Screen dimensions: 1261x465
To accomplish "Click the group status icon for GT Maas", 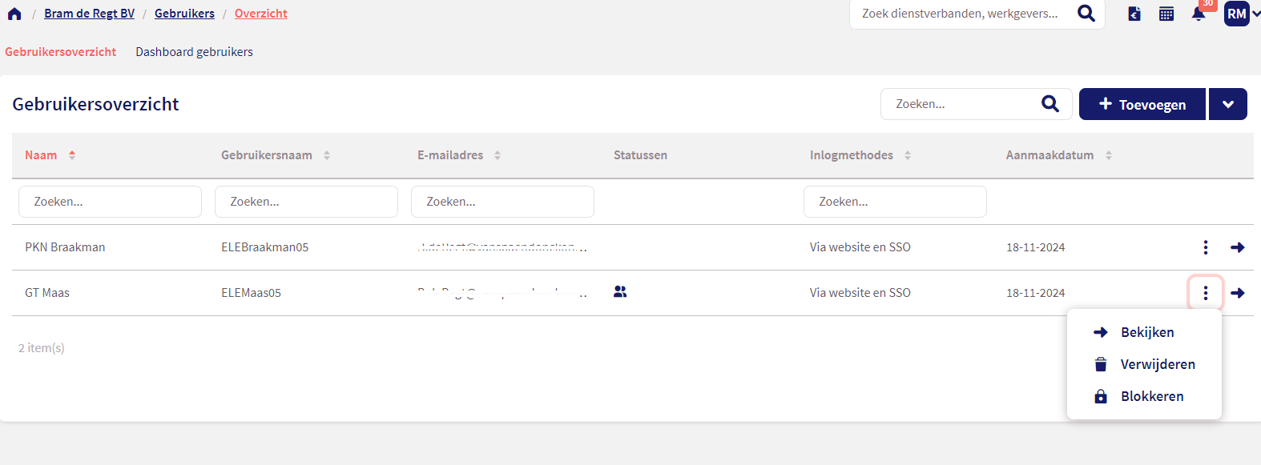I will click(620, 292).
